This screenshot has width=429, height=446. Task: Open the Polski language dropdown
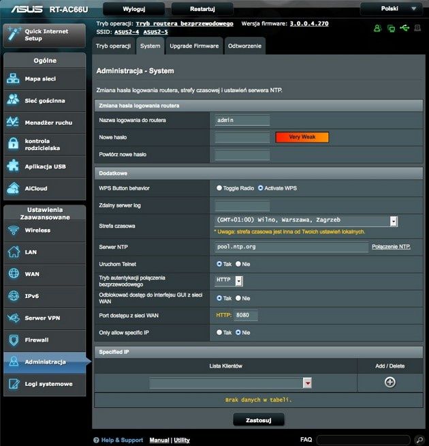click(x=392, y=9)
